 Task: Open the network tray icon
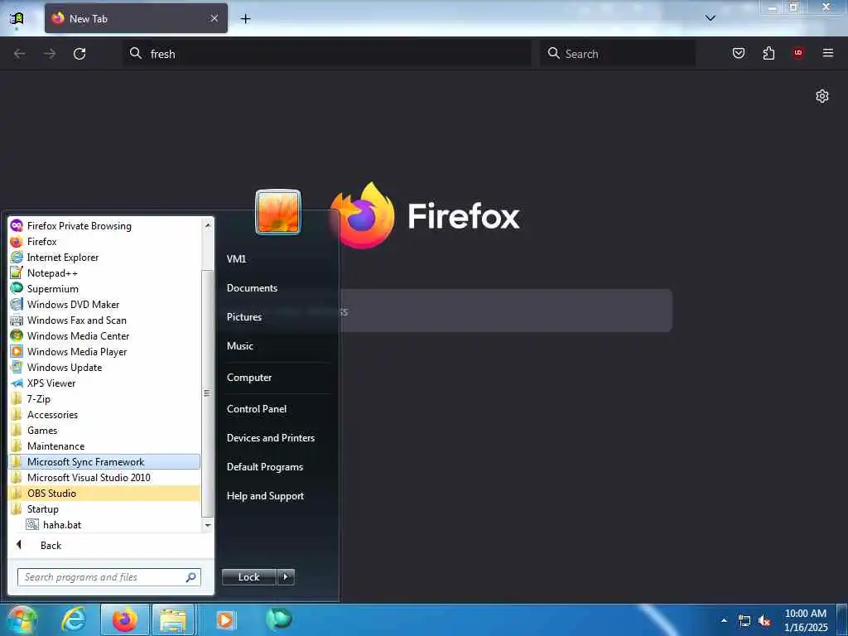click(x=744, y=621)
